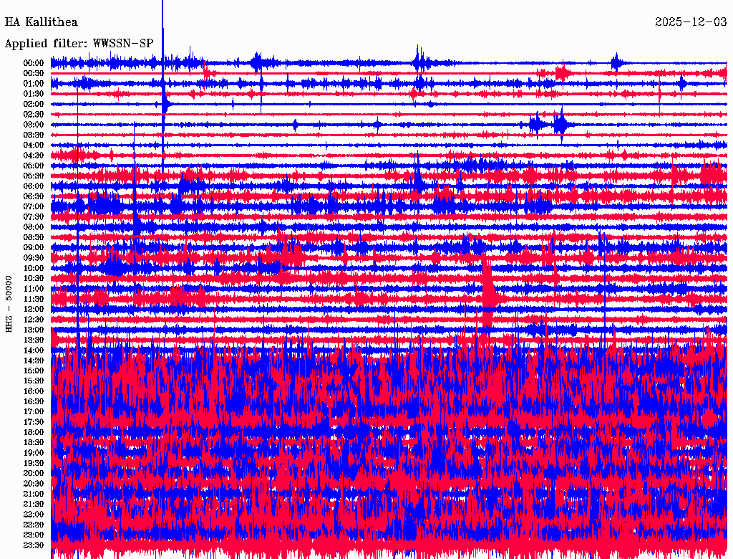Click the date label 2025-12-03
733x559 pixels.
(691, 21)
